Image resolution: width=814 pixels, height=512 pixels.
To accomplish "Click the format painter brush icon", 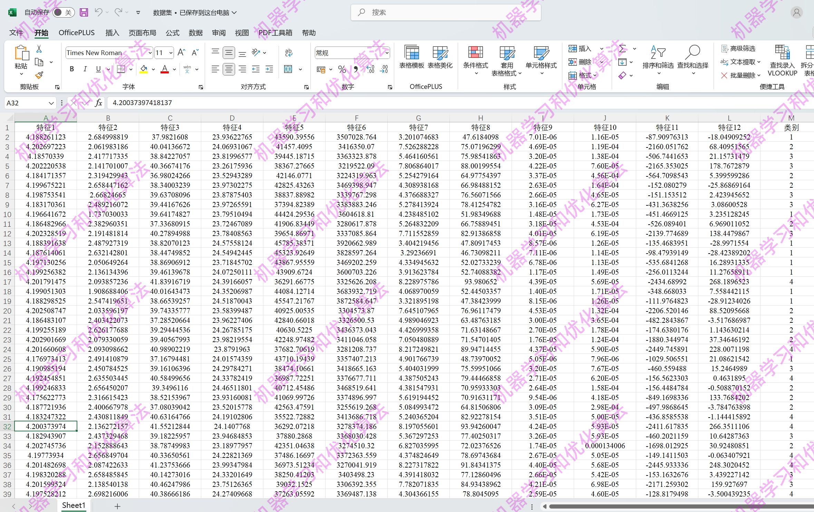I will (x=39, y=75).
